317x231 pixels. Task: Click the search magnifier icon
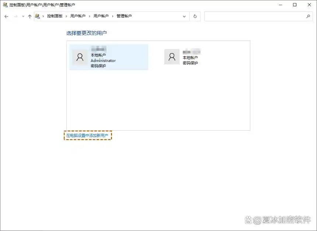(x=308, y=16)
